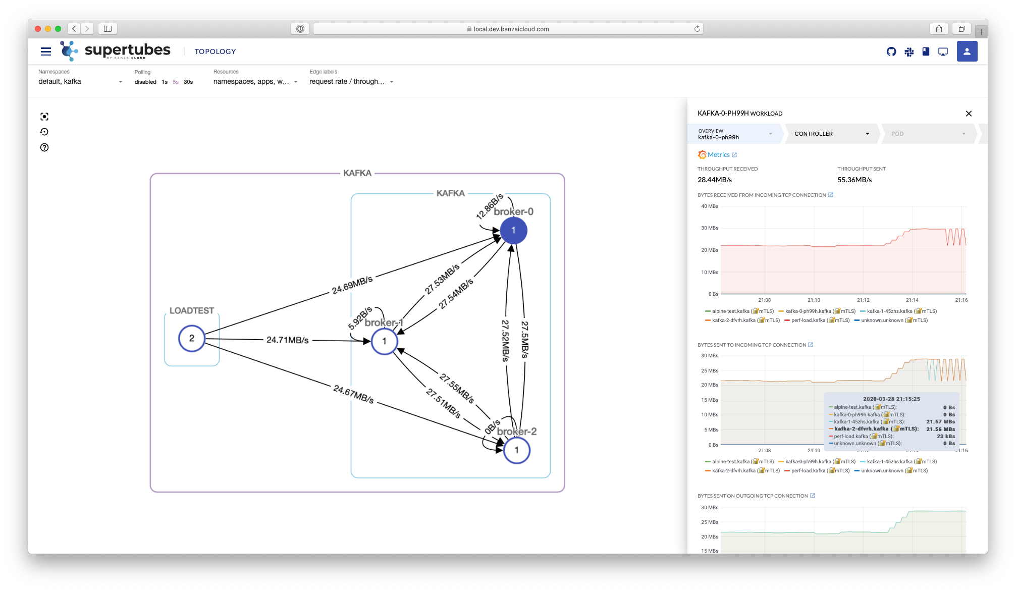1016x591 pixels.
Task: Toggle kafka-1-45zhs.kafka legend in received chart
Action: tap(898, 311)
